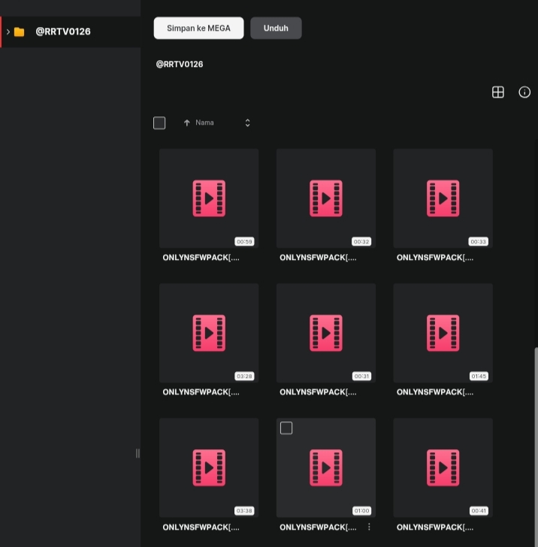Open the video lasting 00:31
The width and height of the screenshot is (538, 547).
click(326, 333)
